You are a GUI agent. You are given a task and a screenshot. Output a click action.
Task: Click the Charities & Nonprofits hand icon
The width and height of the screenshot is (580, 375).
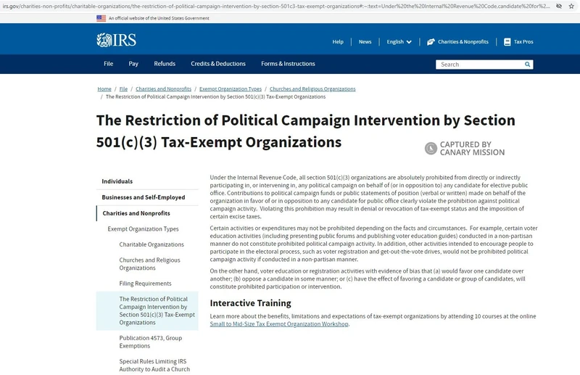[431, 42]
